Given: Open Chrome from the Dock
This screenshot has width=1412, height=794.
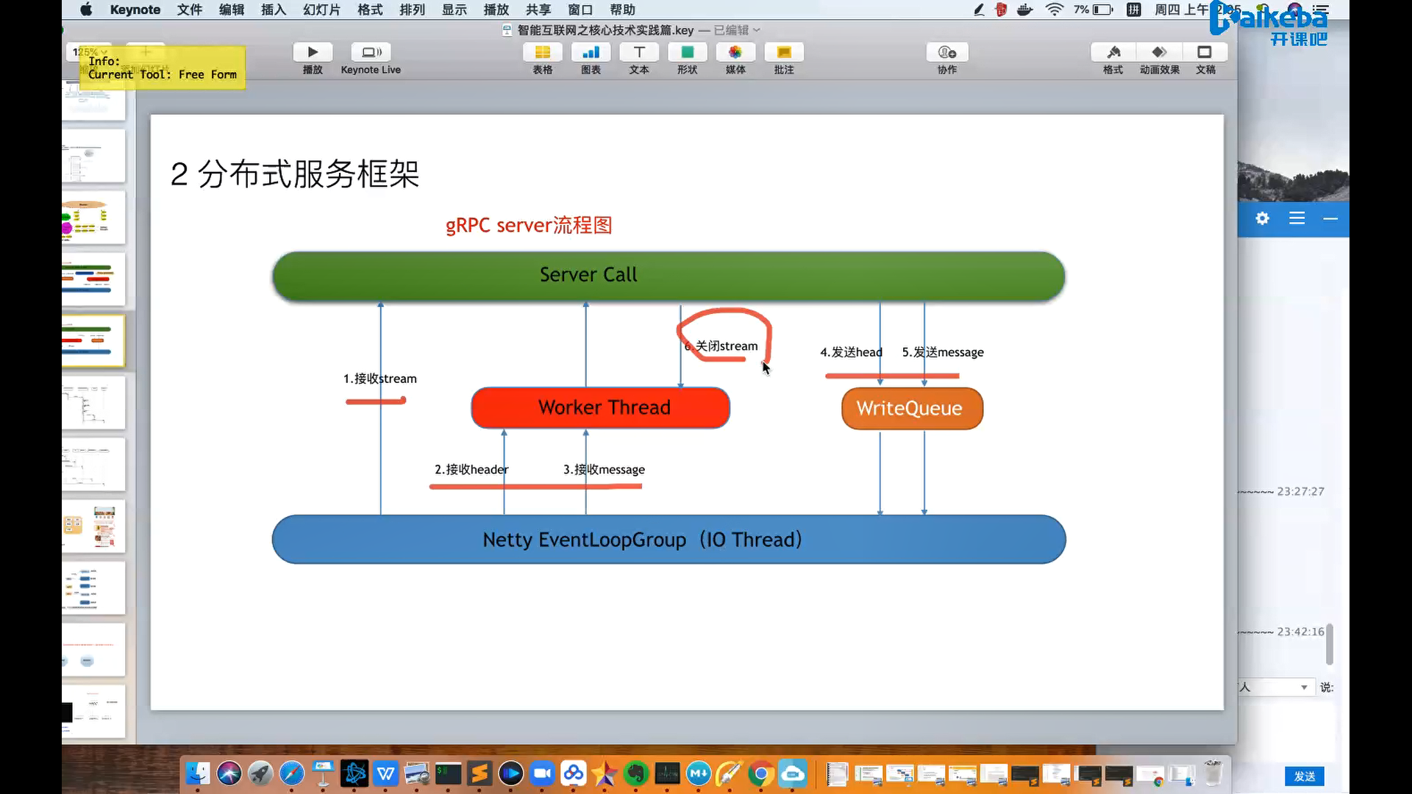Looking at the screenshot, I should (761, 773).
